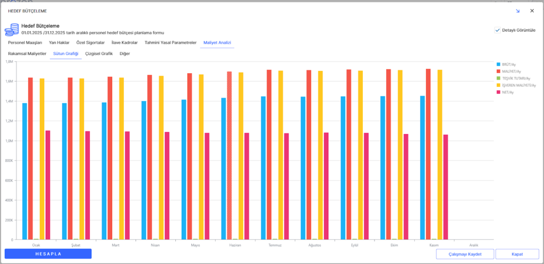The image size is (544, 264).
Task: Go to Tahmini Yasal Parametreler tab
Action: [171, 42]
